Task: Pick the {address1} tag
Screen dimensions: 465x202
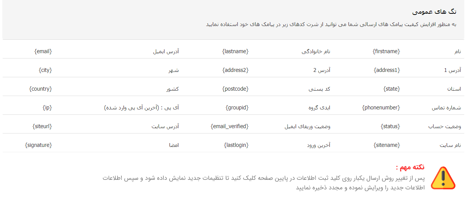Action: (387, 70)
